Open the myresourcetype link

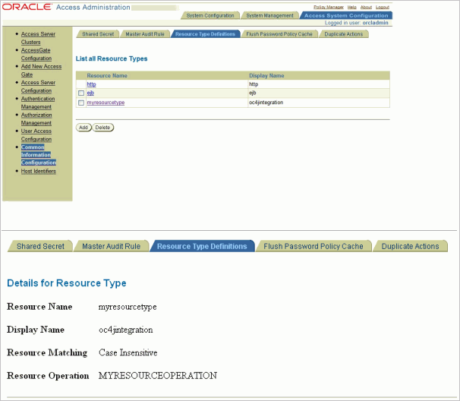point(106,103)
